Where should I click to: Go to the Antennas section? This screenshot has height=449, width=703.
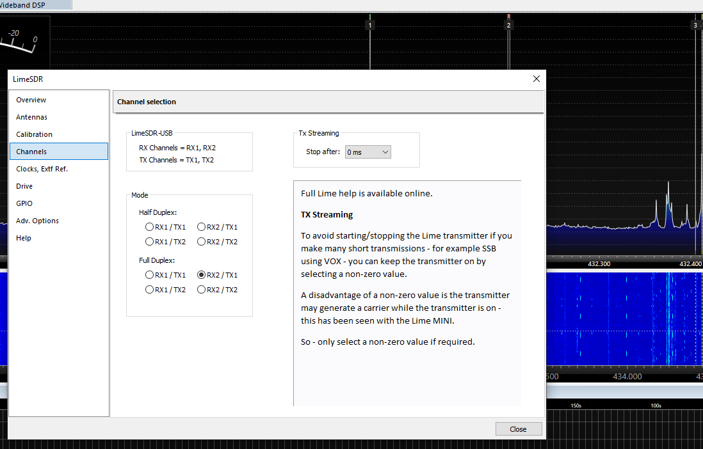[32, 117]
